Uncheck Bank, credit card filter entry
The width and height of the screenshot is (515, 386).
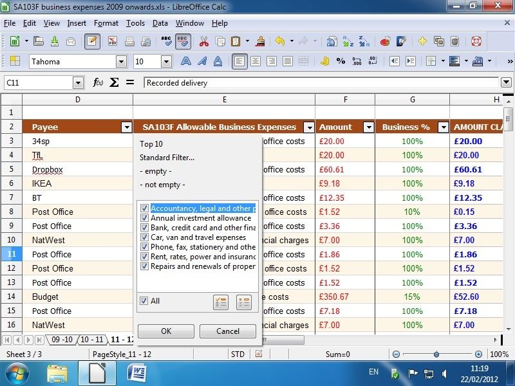click(144, 228)
